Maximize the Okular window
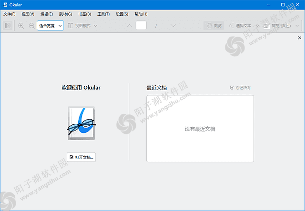This screenshot has width=305, height=211. [x=283, y=5]
